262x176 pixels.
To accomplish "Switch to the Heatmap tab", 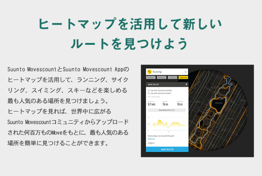I will (x=183, y=77).
